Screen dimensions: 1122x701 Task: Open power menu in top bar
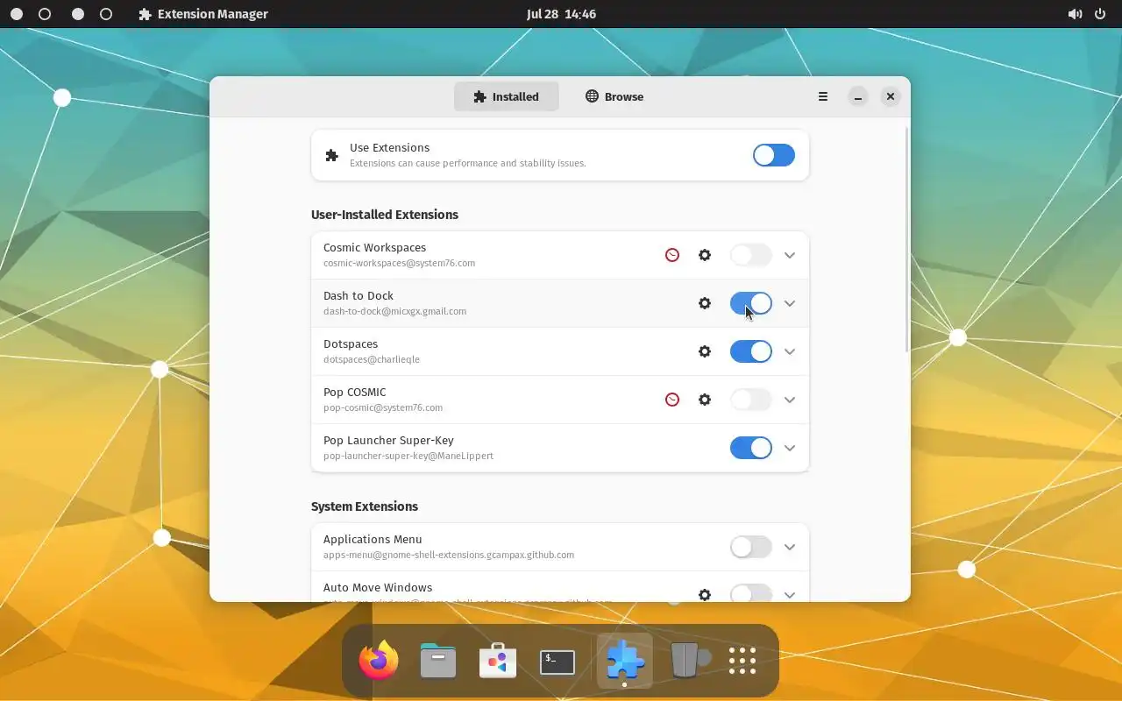(x=1100, y=14)
